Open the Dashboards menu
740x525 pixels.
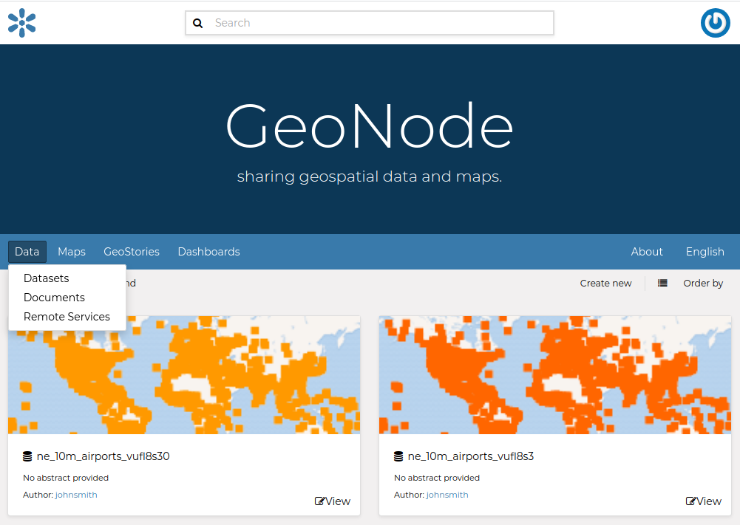208,252
